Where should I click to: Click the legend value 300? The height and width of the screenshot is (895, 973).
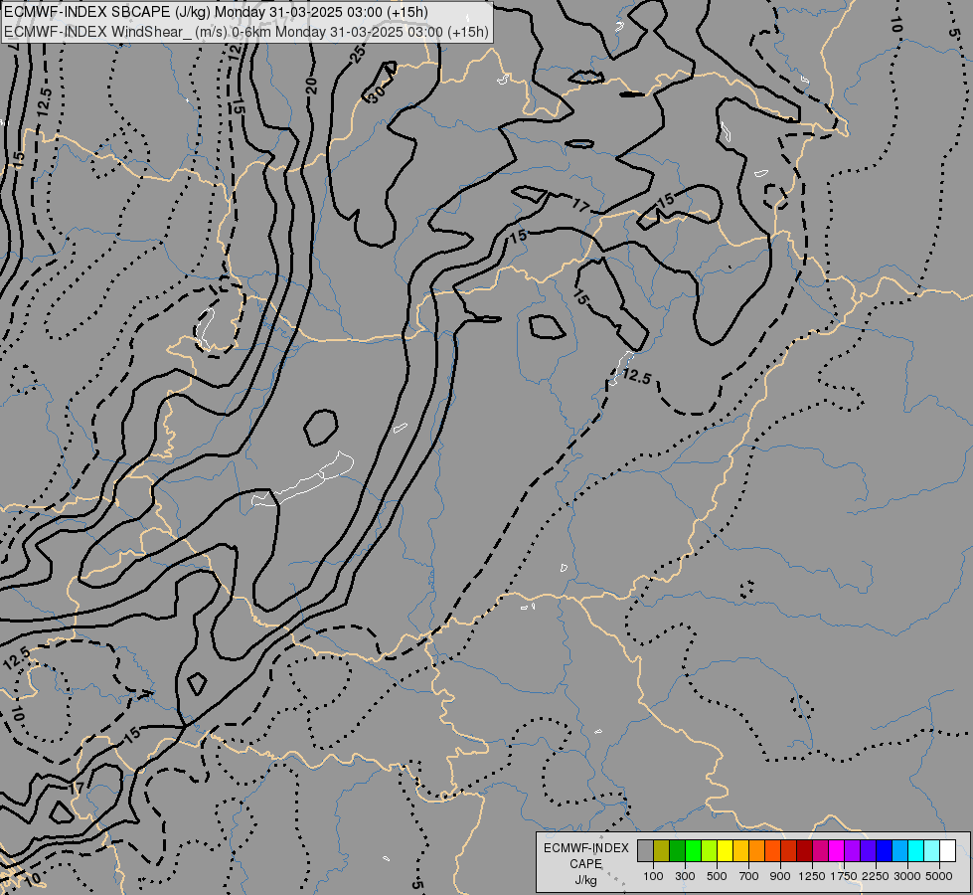point(685,876)
